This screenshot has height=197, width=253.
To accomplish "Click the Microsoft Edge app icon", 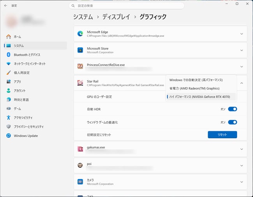I will (x=80, y=33).
